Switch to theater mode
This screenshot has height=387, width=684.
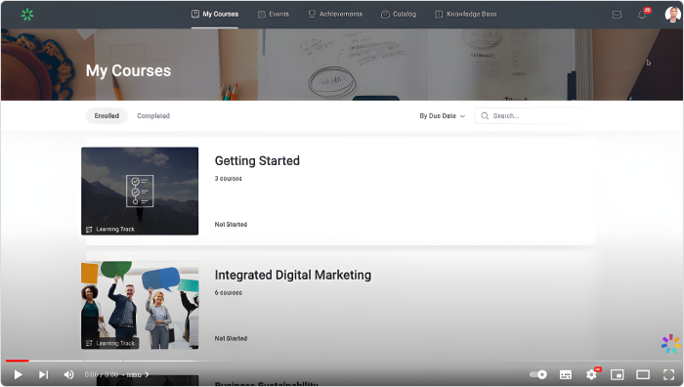pyautogui.click(x=643, y=374)
